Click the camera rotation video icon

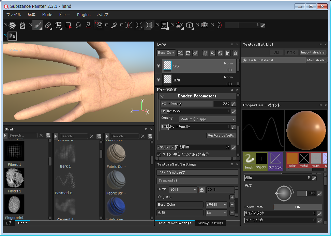pos(179,25)
